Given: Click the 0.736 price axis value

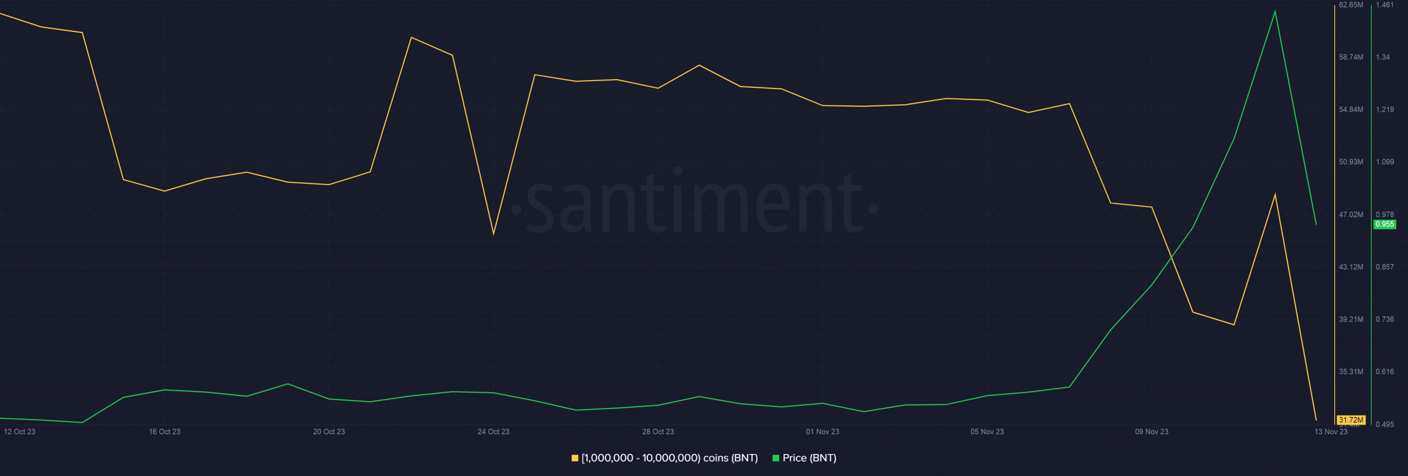Looking at the screenshot, I should [1384, 320].
